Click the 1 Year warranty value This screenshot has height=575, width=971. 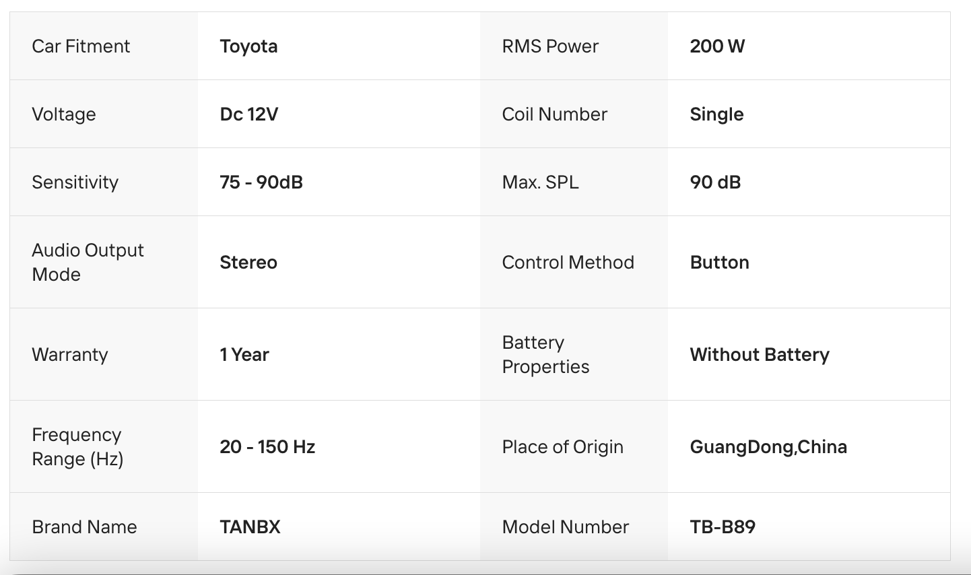tap(244, 355)
